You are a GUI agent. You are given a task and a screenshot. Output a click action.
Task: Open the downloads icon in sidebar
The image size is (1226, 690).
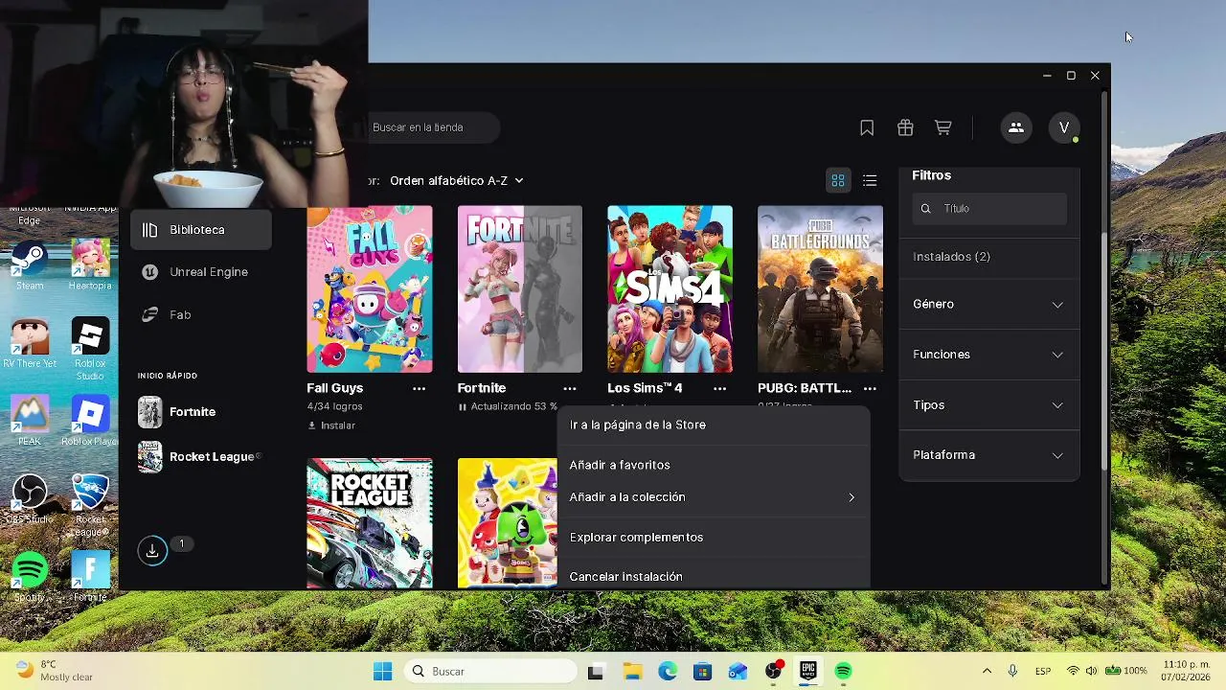tap(152, 550)
